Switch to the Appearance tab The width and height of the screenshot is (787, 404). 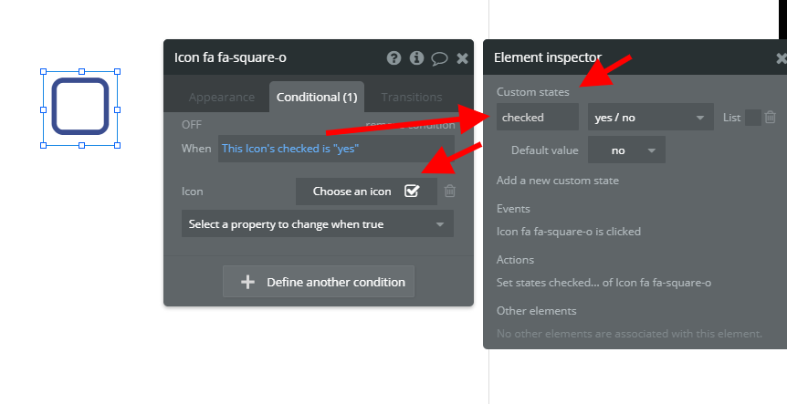[221, 98]
